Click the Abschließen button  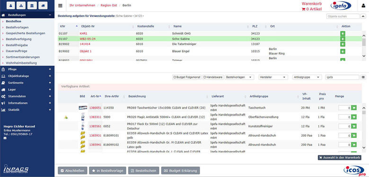72,171
